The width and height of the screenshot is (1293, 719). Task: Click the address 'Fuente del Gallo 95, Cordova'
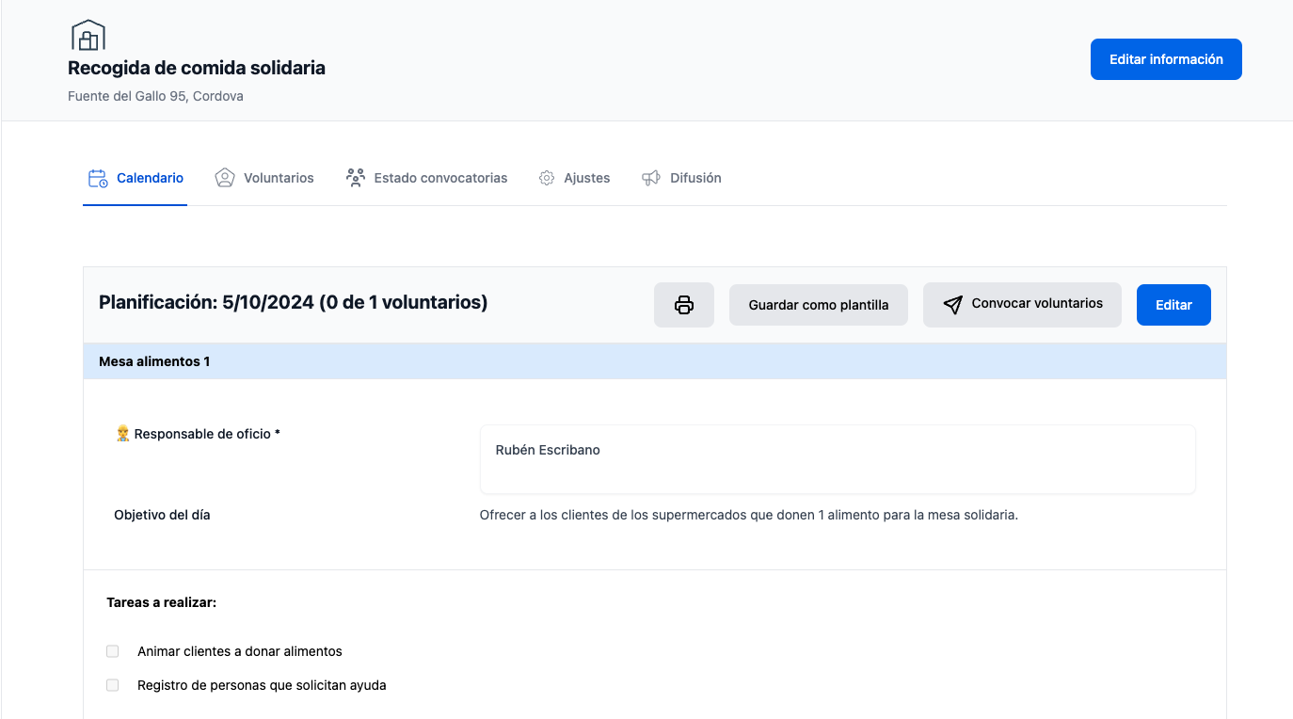point(155,96)
